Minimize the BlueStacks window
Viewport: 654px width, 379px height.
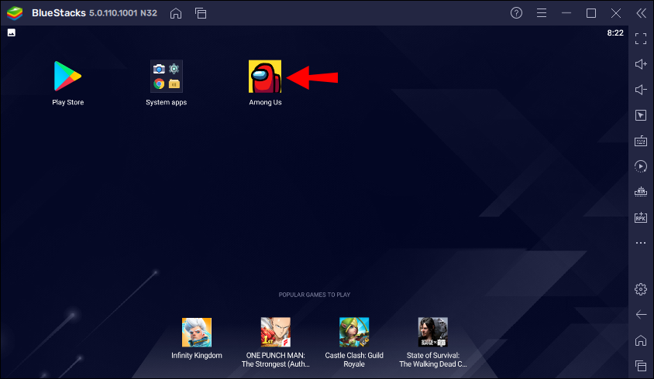click(566, 13)
